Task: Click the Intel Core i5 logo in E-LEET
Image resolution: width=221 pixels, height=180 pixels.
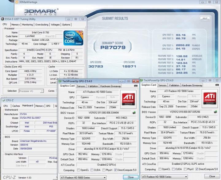Action: (x=73, y=38)
